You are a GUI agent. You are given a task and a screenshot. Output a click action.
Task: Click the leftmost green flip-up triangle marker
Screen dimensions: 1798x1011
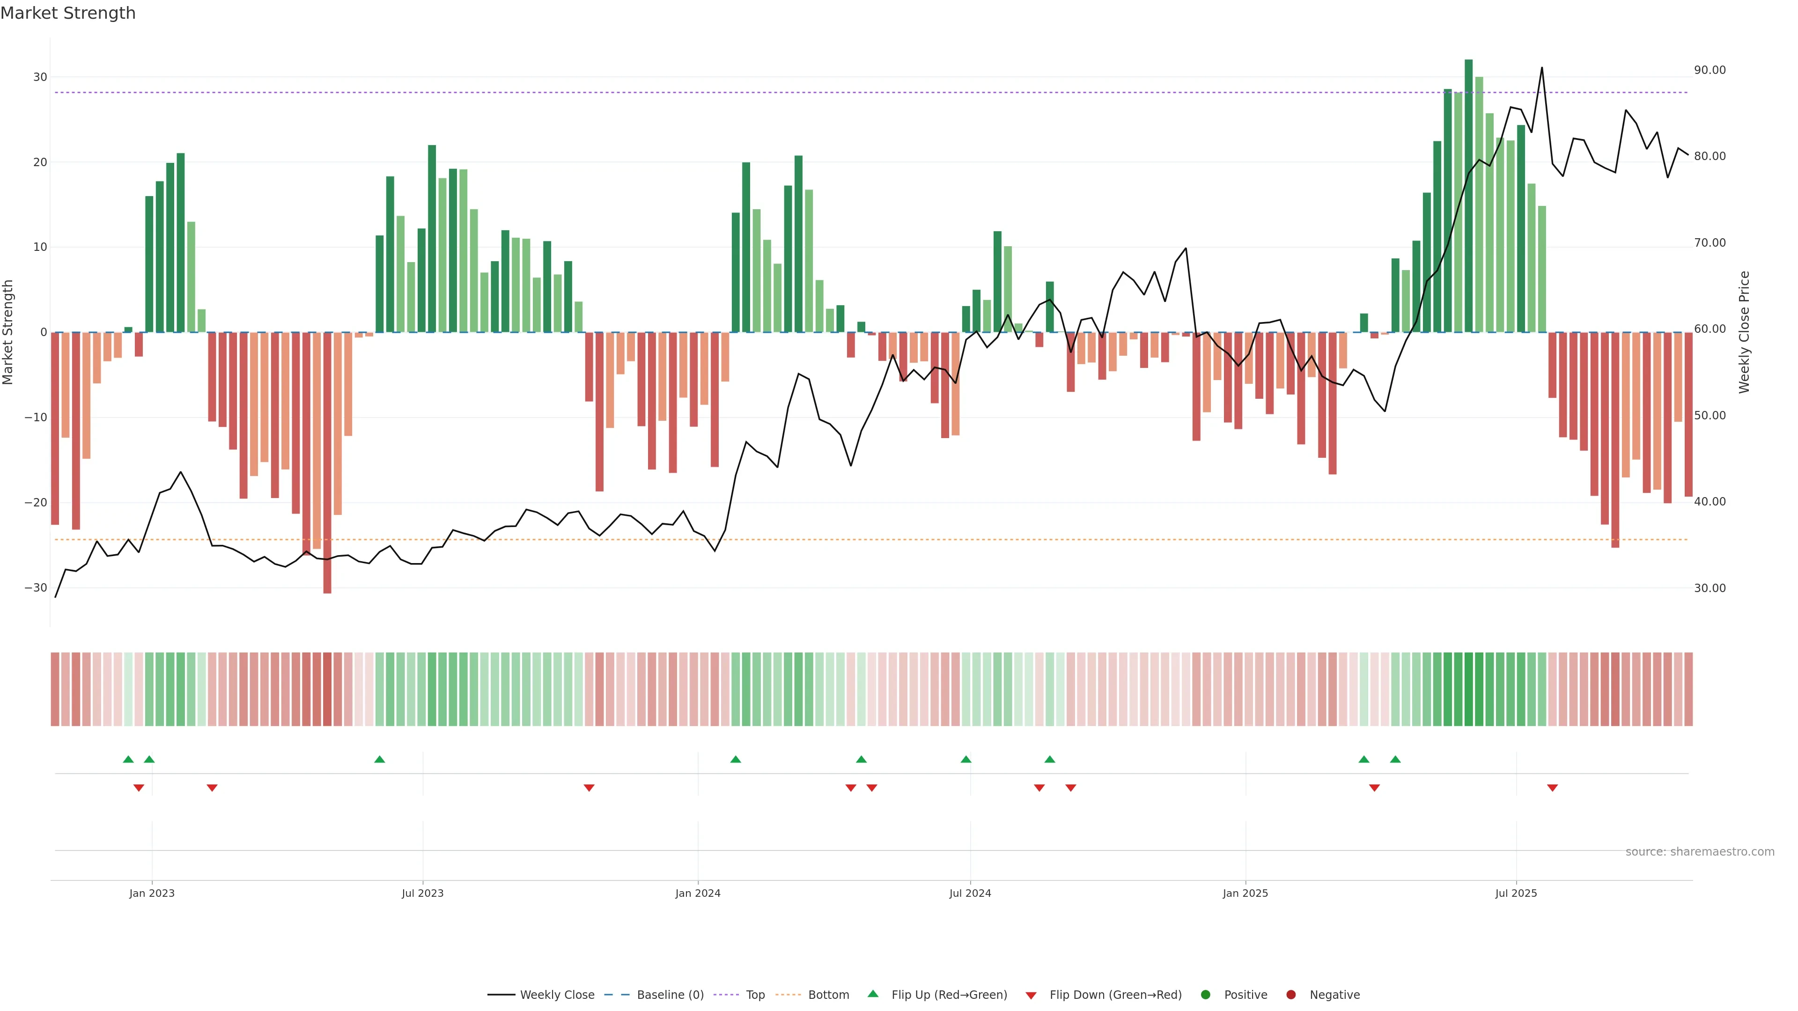pos(128,759)
